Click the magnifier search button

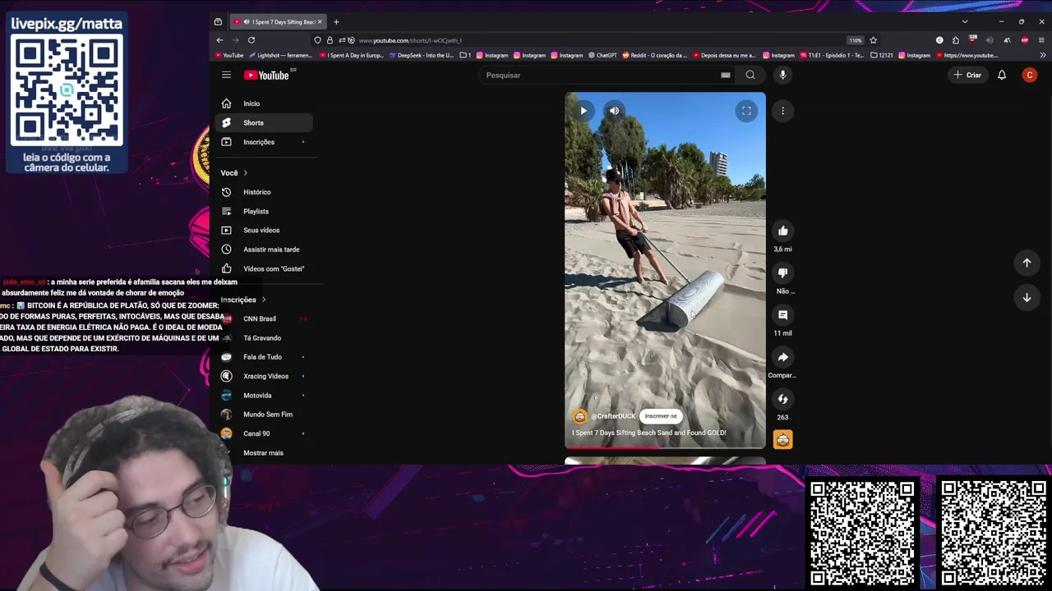[750, 75]
